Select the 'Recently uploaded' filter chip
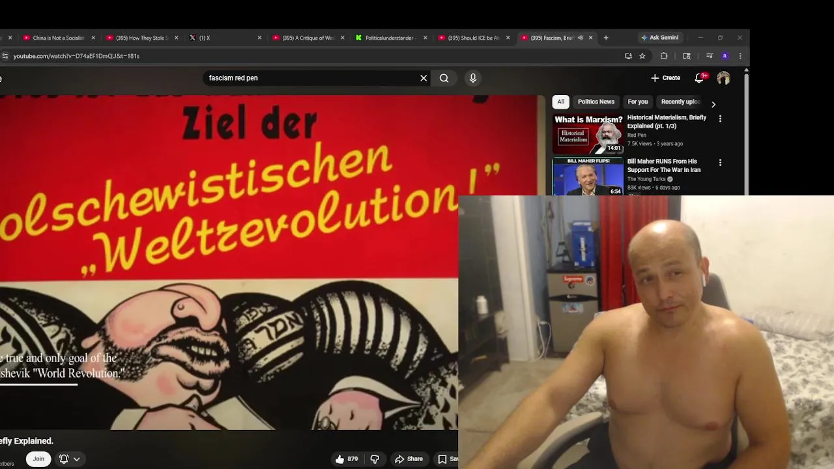Viewport: 834px width, 469px height. click(x=680, y=102)
